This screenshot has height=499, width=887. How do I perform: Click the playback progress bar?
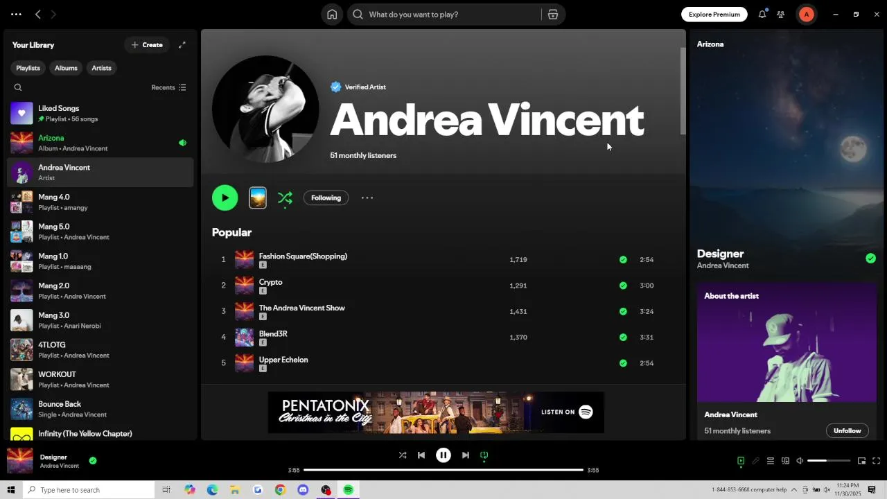tap(443, 470)
